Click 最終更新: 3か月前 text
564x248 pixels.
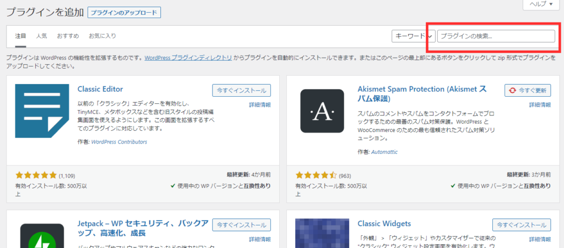(x=529, y=175)
